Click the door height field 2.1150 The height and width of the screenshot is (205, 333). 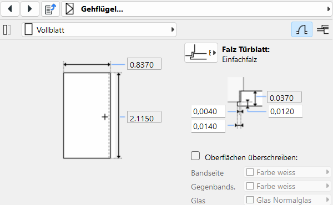click(x=144, y=117)
